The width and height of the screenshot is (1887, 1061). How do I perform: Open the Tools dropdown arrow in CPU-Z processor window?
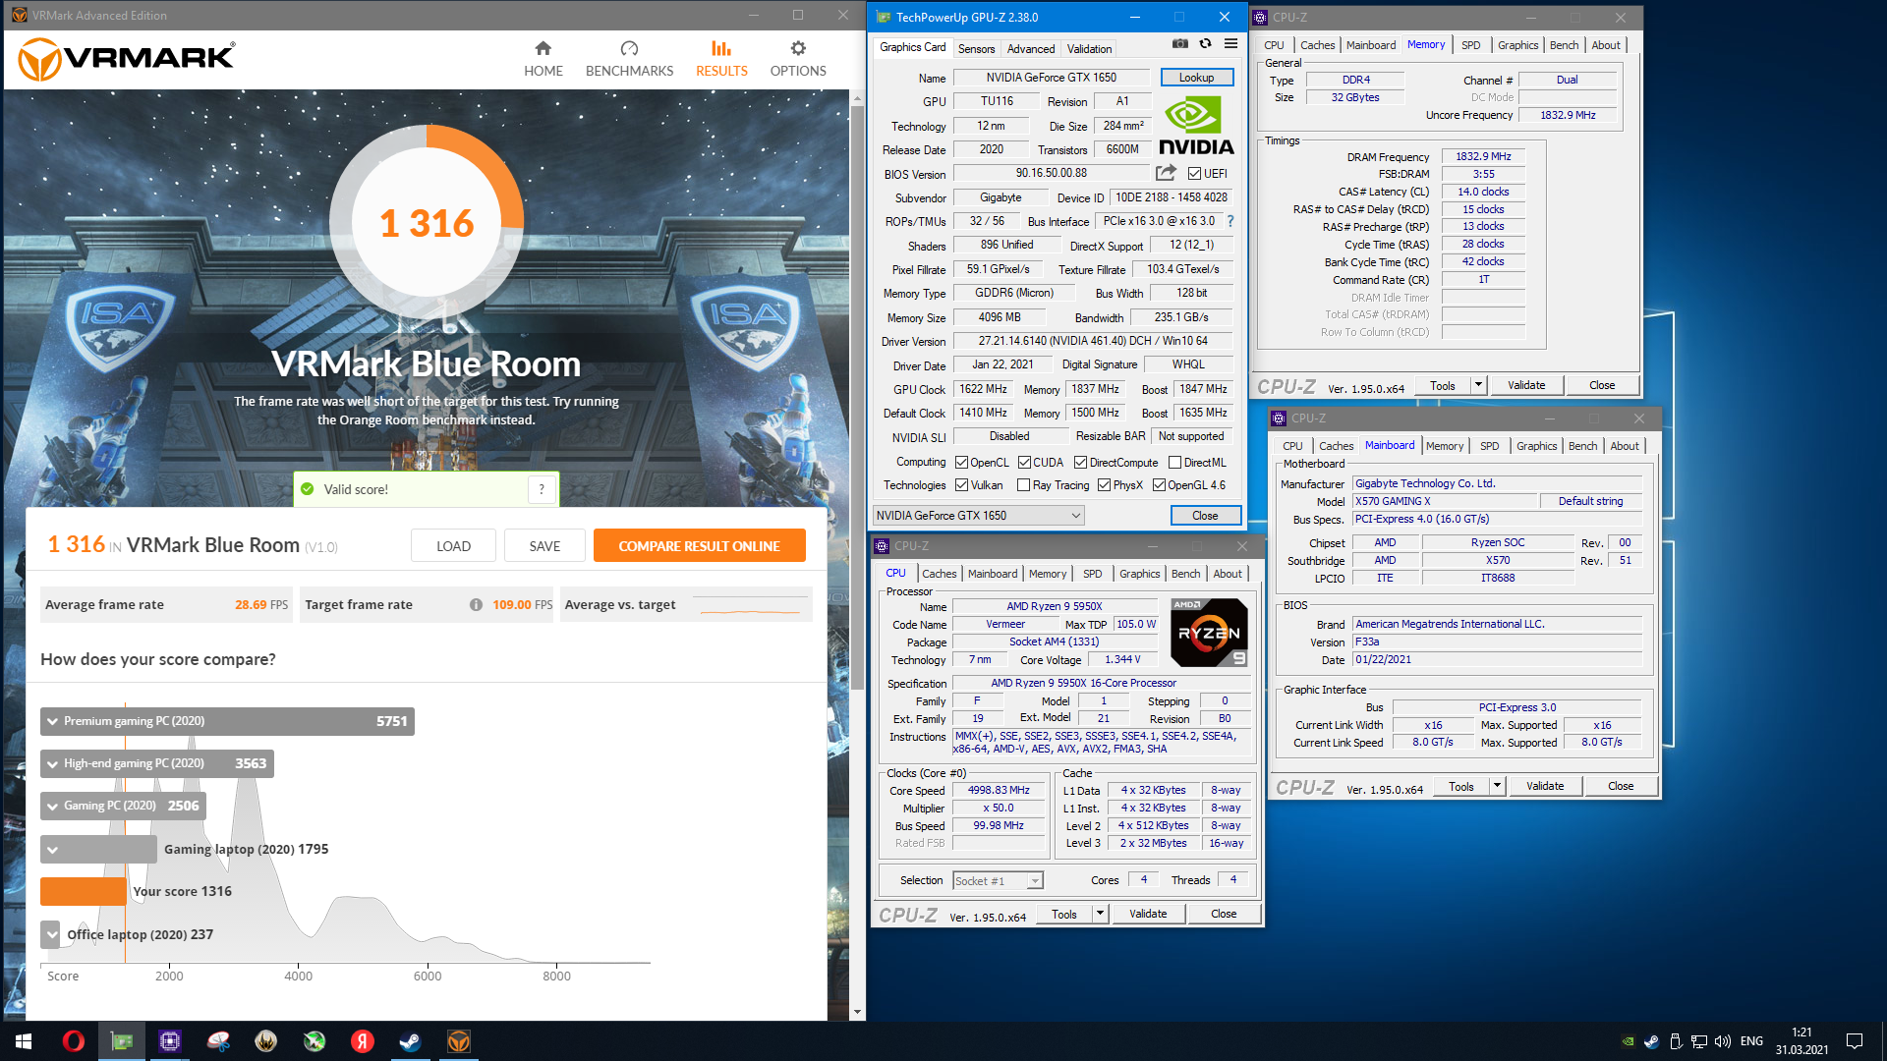point(1100,914)
